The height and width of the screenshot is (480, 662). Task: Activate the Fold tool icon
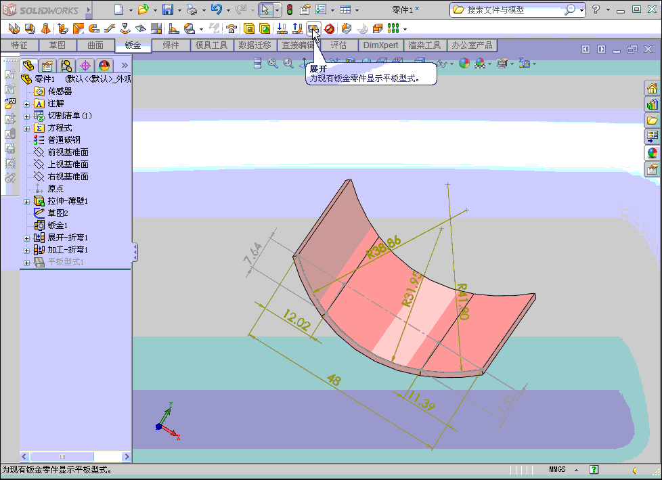tap(298, 28)
